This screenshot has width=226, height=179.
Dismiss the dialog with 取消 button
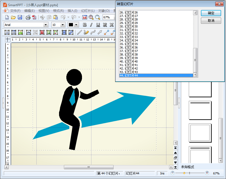(x=211, y=20)
